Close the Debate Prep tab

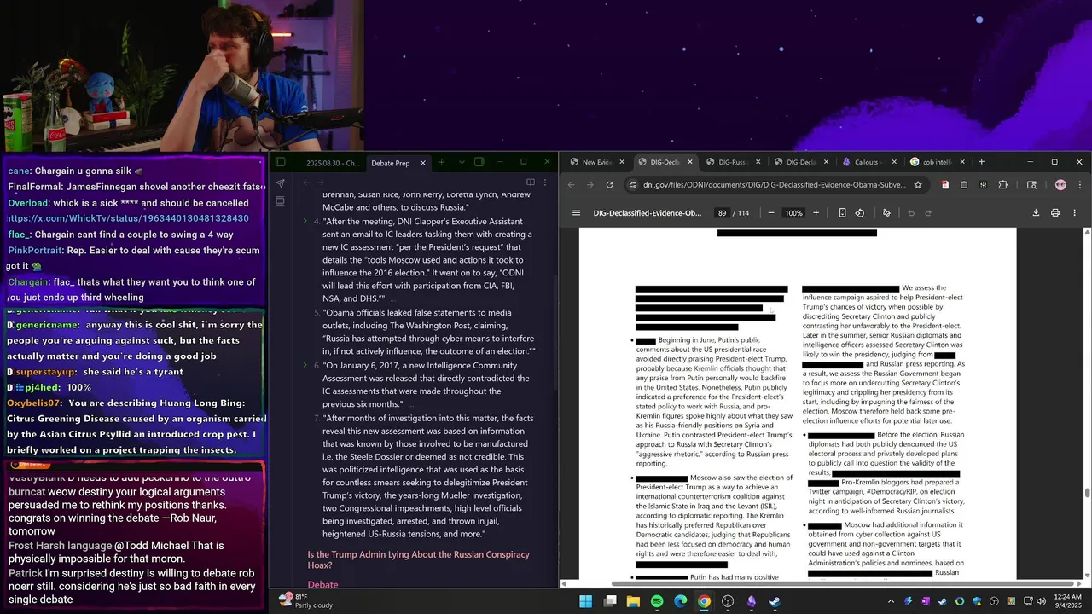[423, 163]
